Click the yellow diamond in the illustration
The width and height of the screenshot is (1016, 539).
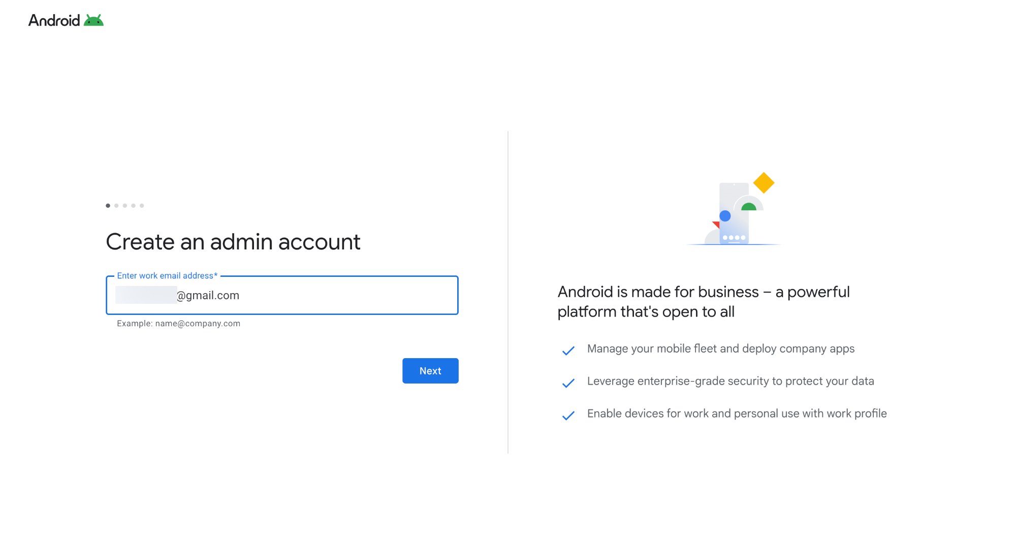pyautogui.click(x=764, y=183)
